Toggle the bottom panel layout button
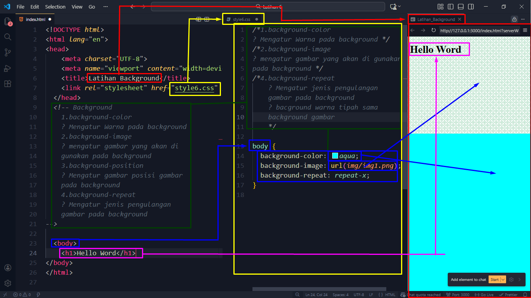The image size is (531, 298). pyautogui.click(x=461, y=7)
